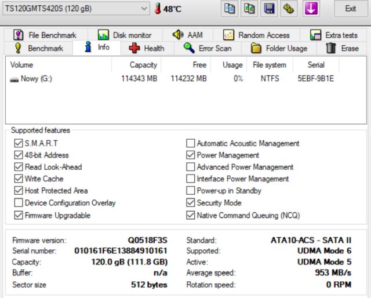The width and height of the screenshot is (371, 298).
Task: Open the options tools icon
Action: 289,9
